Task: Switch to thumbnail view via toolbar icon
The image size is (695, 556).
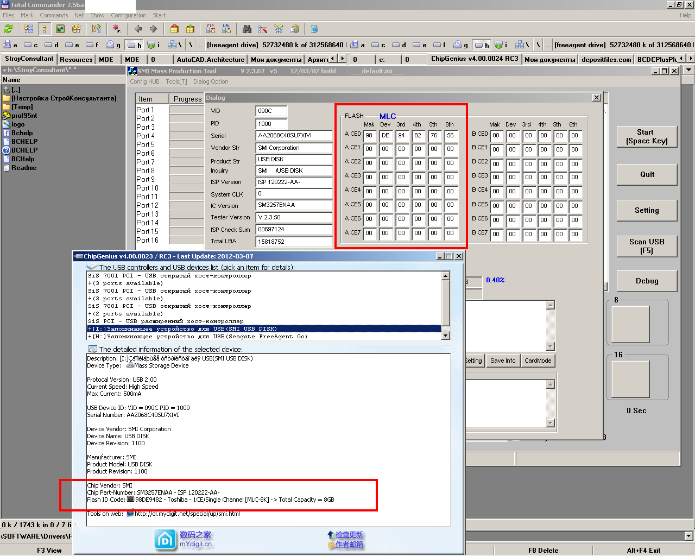Action: [60, 29]
